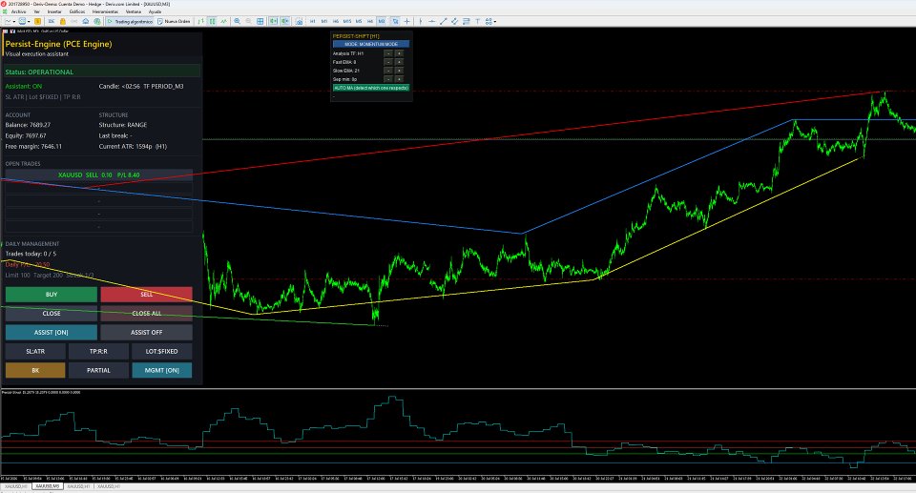Toggle AUTO MA detect button

[371, 88]
